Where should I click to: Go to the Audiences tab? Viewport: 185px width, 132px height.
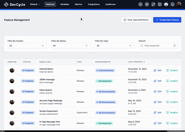click(x=110, y=4)
